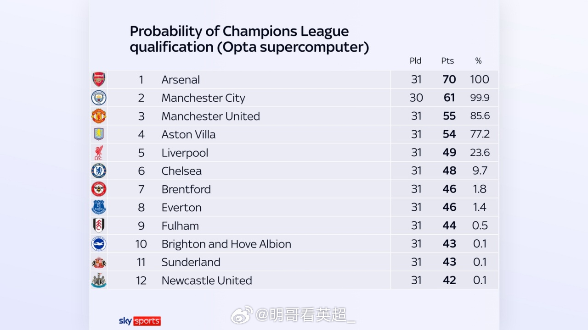
Task: Click the Chelsea club crest
Action: coord(99,171)
